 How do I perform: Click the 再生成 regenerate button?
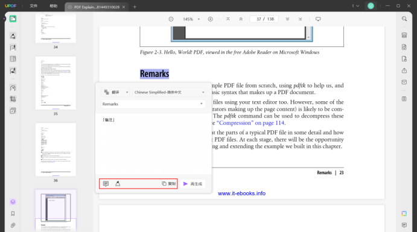tap(193, 184)
